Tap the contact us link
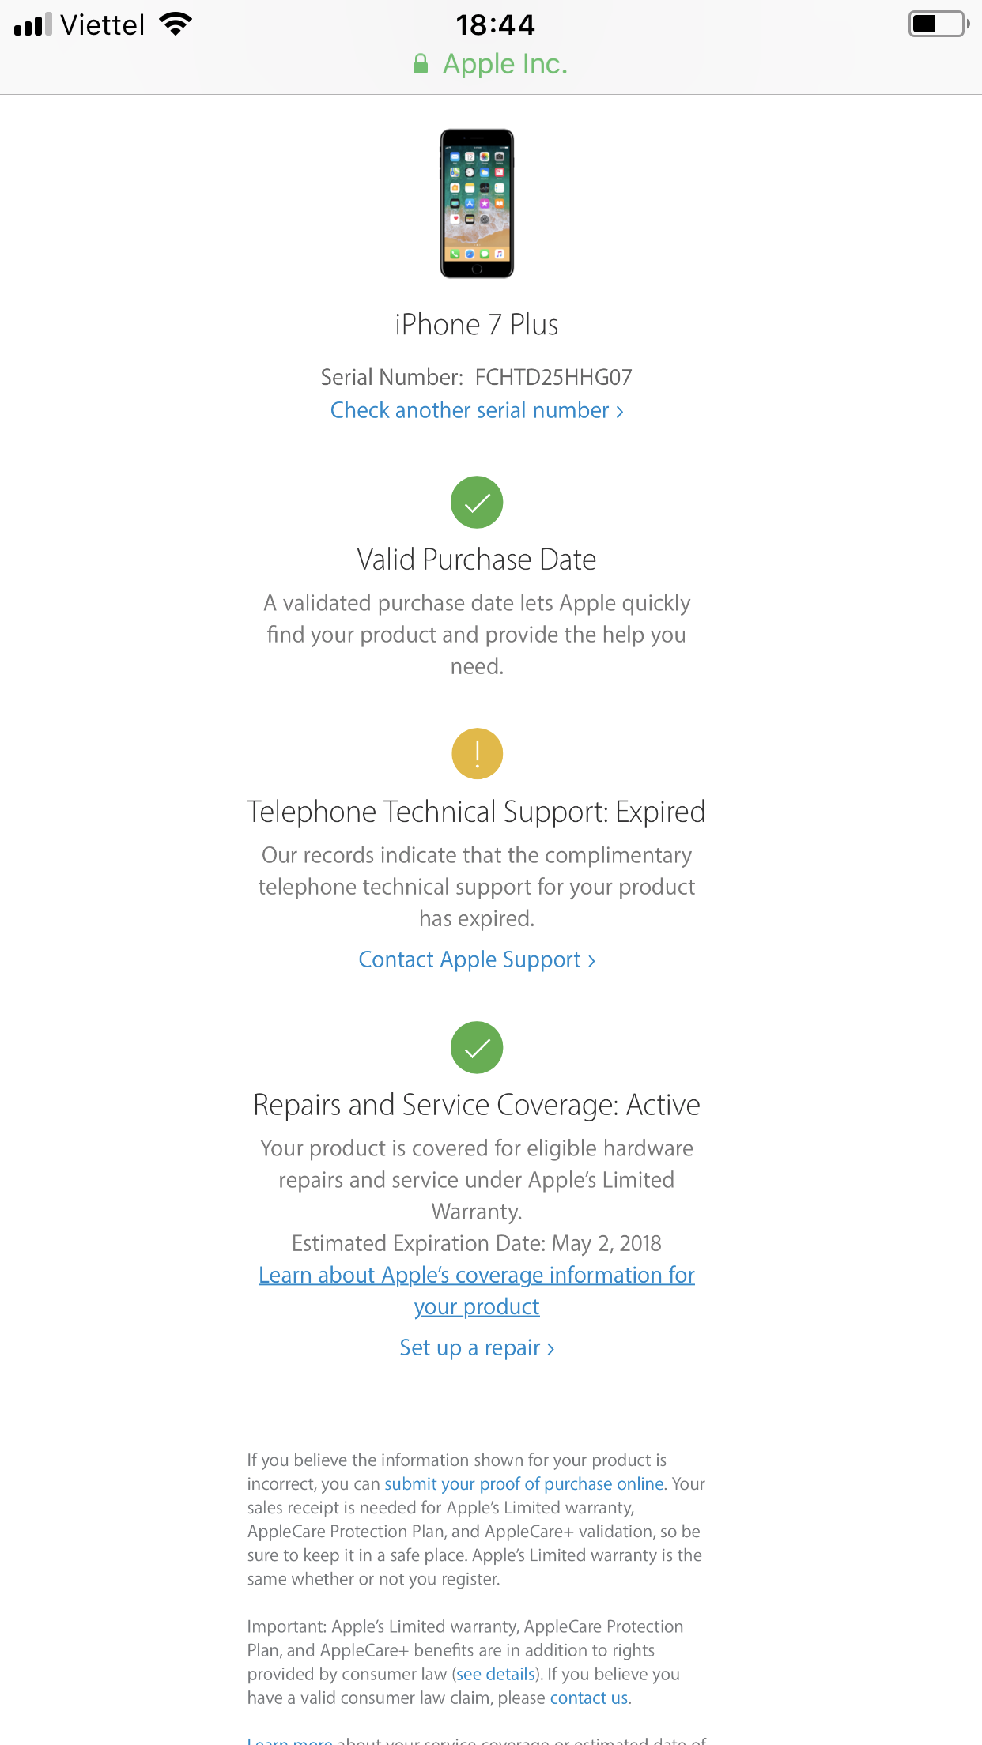The height and width of the screenshot is (1745, 982). (589, 1698)
